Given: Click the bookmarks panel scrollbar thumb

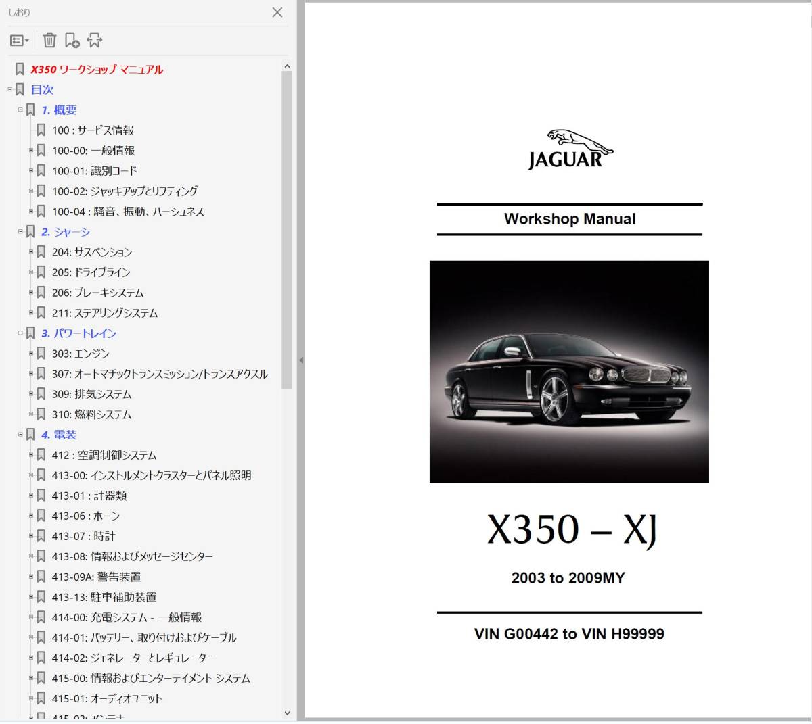Looking at the screenshot, I should click(x=287, y=230).
